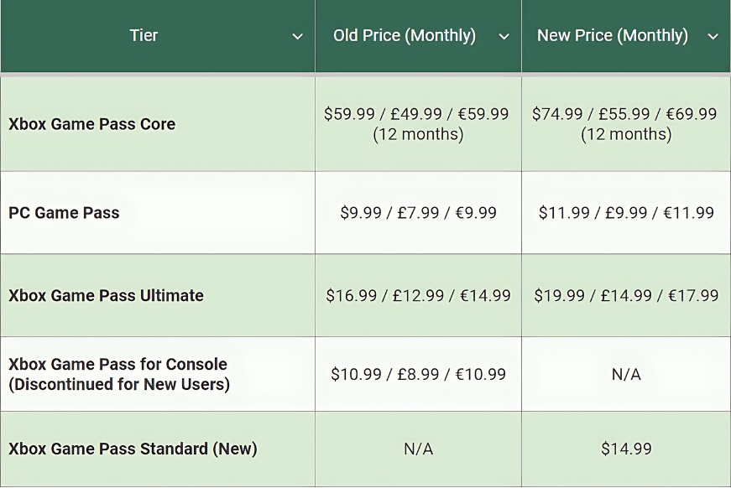Click Ultimate old price $16.99 cell
The image size is (731, 488).
418,295
